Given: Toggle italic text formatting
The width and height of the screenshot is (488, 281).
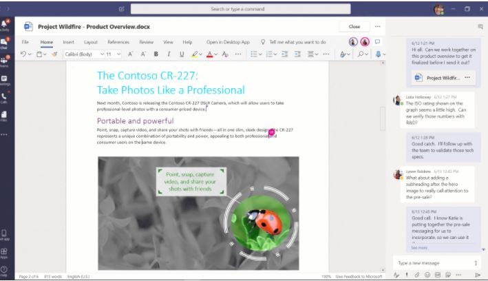Looking at the screenshot, I should coord(169,54).
